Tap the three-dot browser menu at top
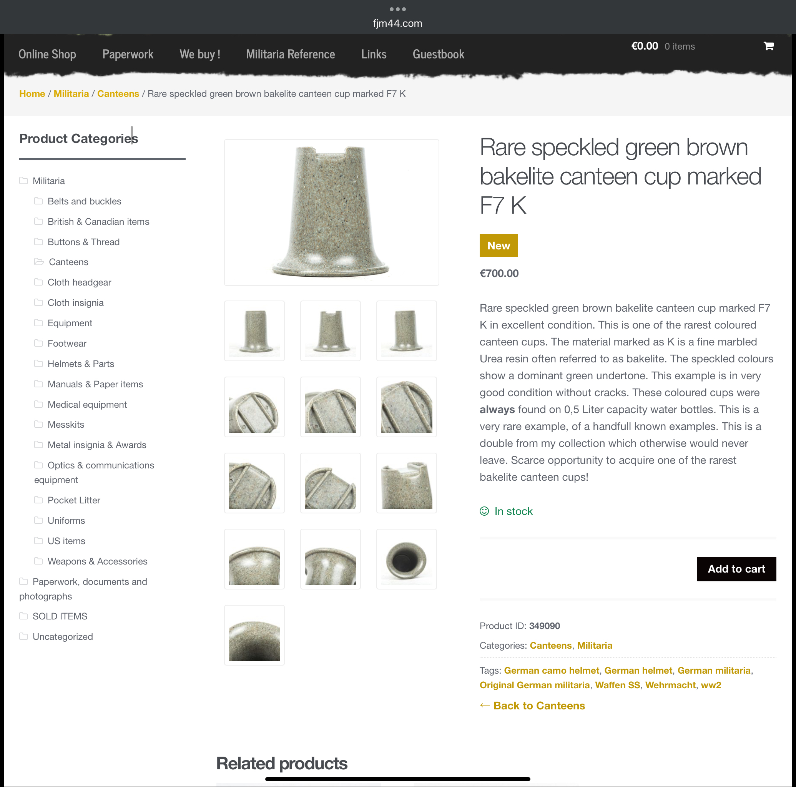The image size is (796, 787). [397, 9]
